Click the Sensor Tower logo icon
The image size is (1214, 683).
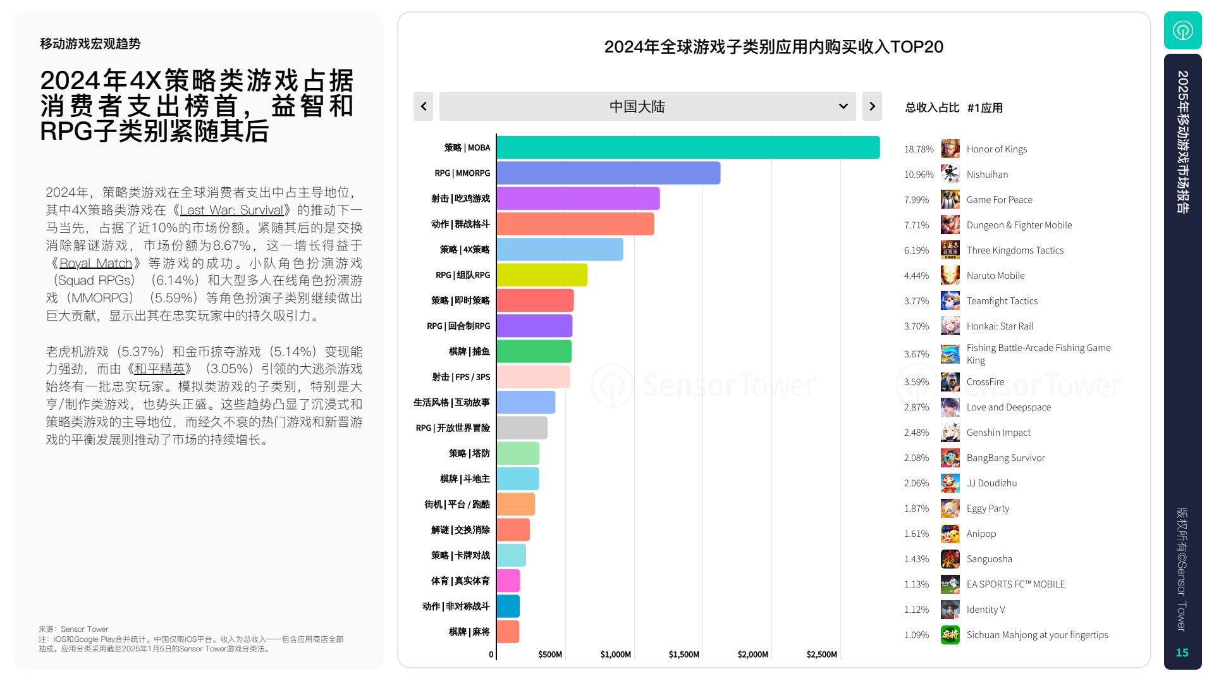[x=1182, y=30]
